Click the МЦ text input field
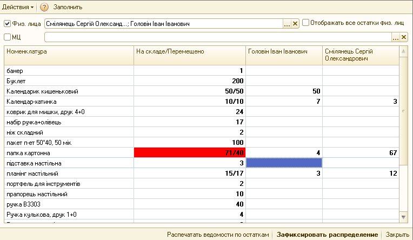413x240 pixels. pos(217,37)
